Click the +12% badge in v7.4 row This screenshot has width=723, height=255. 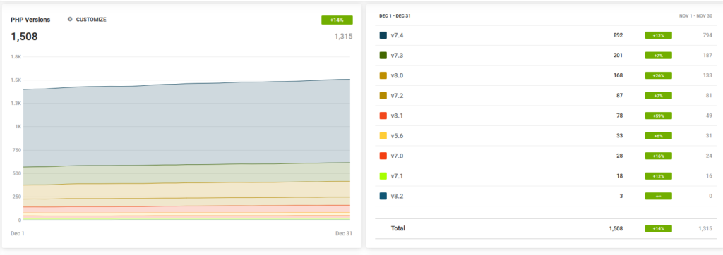659,35
